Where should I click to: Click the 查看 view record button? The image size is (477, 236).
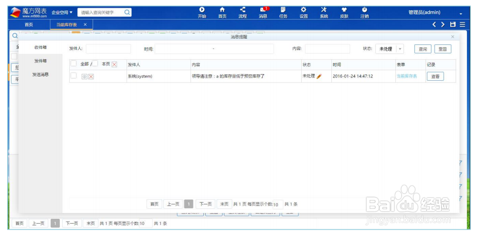(x=435, y=76)
